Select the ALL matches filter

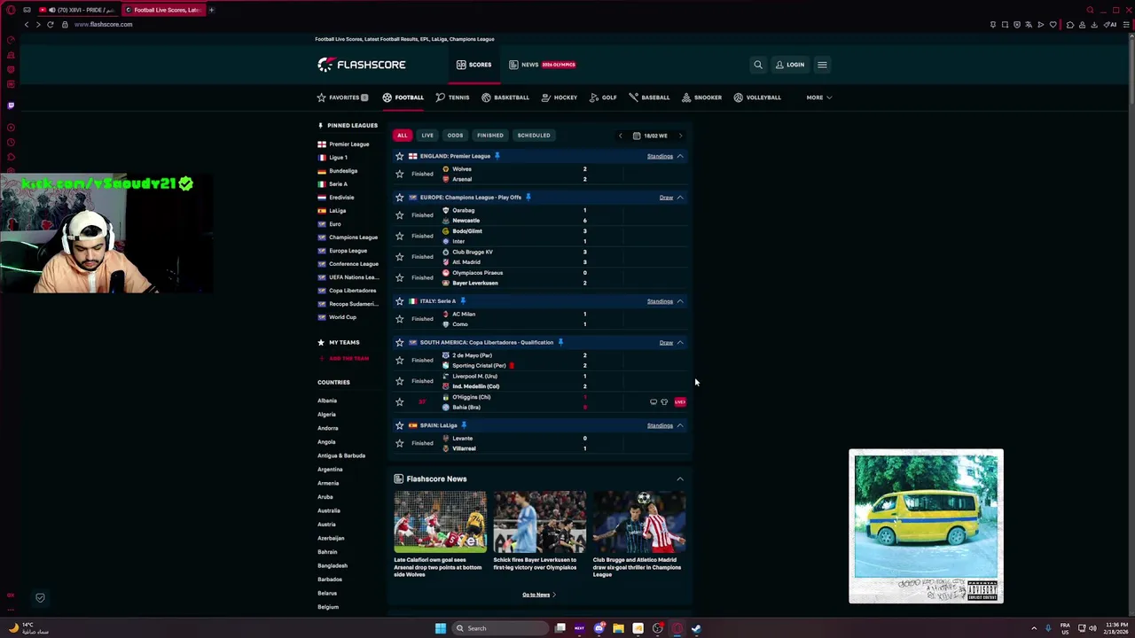403,136
